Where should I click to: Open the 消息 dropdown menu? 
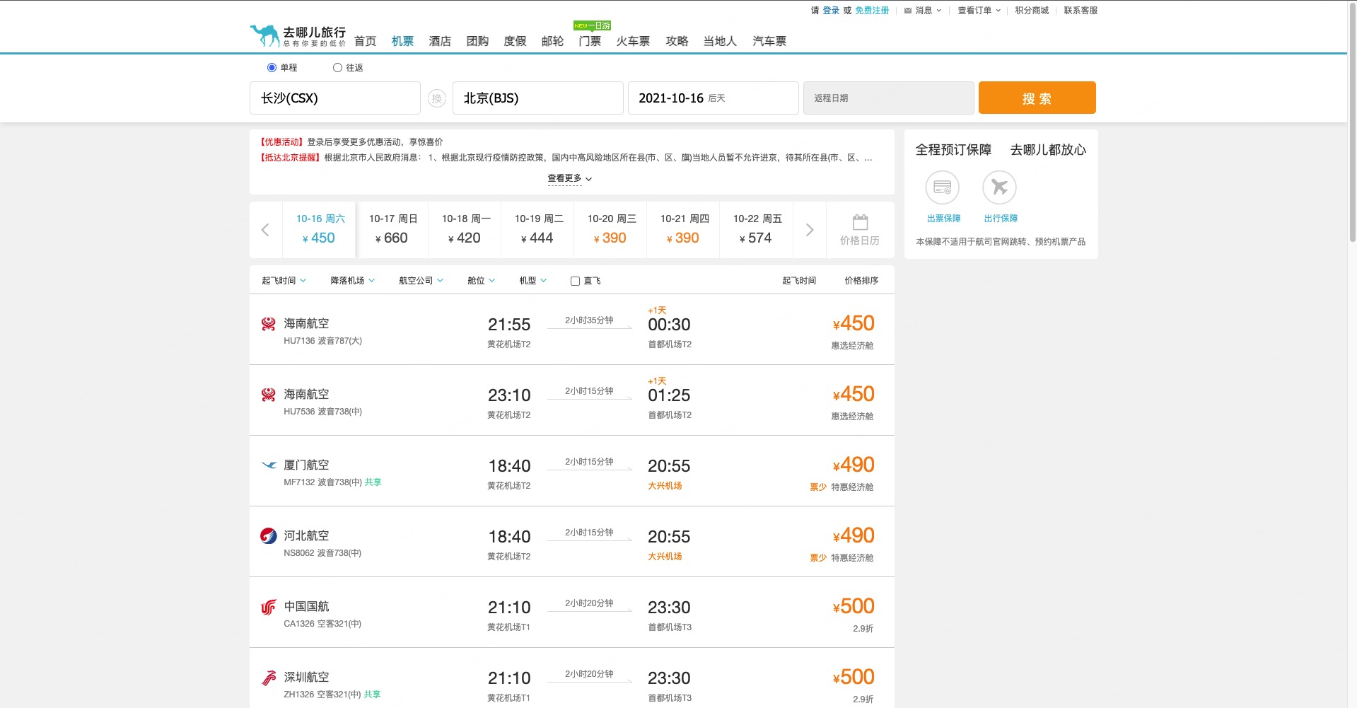927,11
